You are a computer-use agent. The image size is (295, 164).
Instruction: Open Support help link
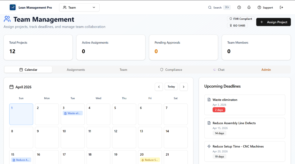click(265, 7)
